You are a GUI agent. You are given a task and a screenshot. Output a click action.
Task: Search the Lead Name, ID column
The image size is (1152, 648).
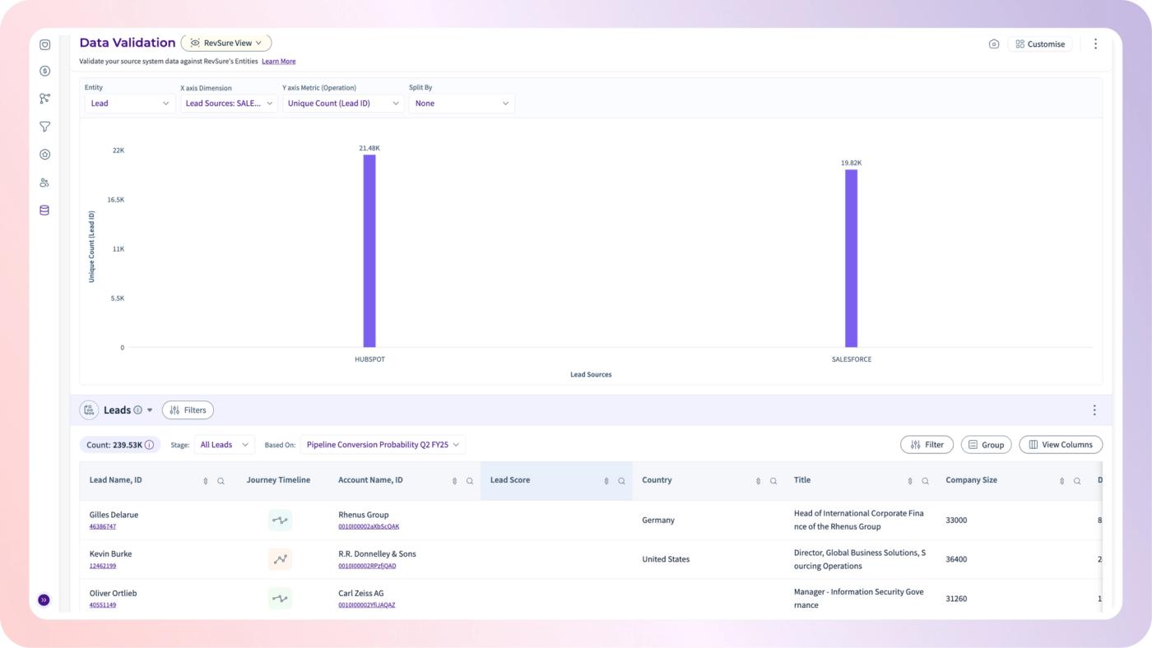point(221,481)
